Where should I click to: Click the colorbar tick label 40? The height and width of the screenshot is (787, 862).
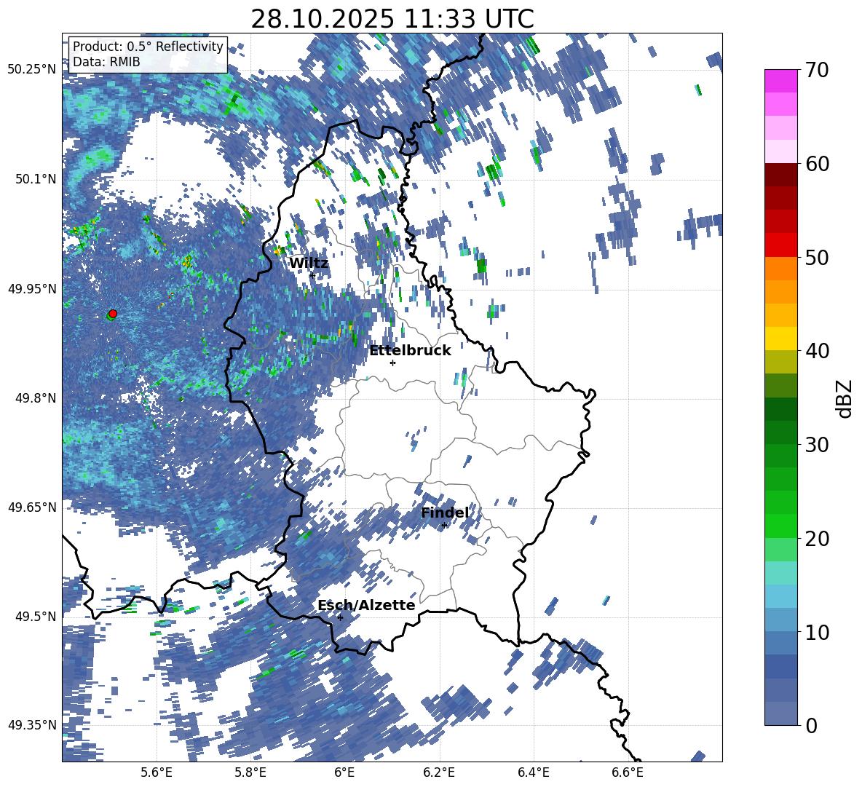click(x=817, y=351)
